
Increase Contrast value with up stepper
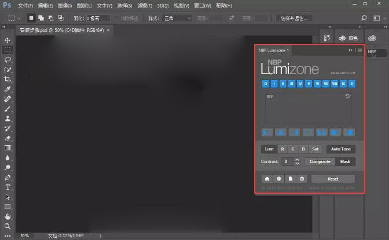click(297, 160)
